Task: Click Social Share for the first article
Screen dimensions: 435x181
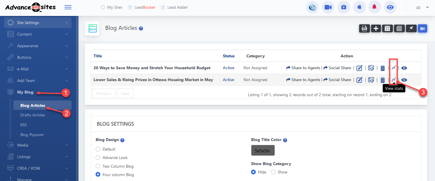Action: (337, 68)
